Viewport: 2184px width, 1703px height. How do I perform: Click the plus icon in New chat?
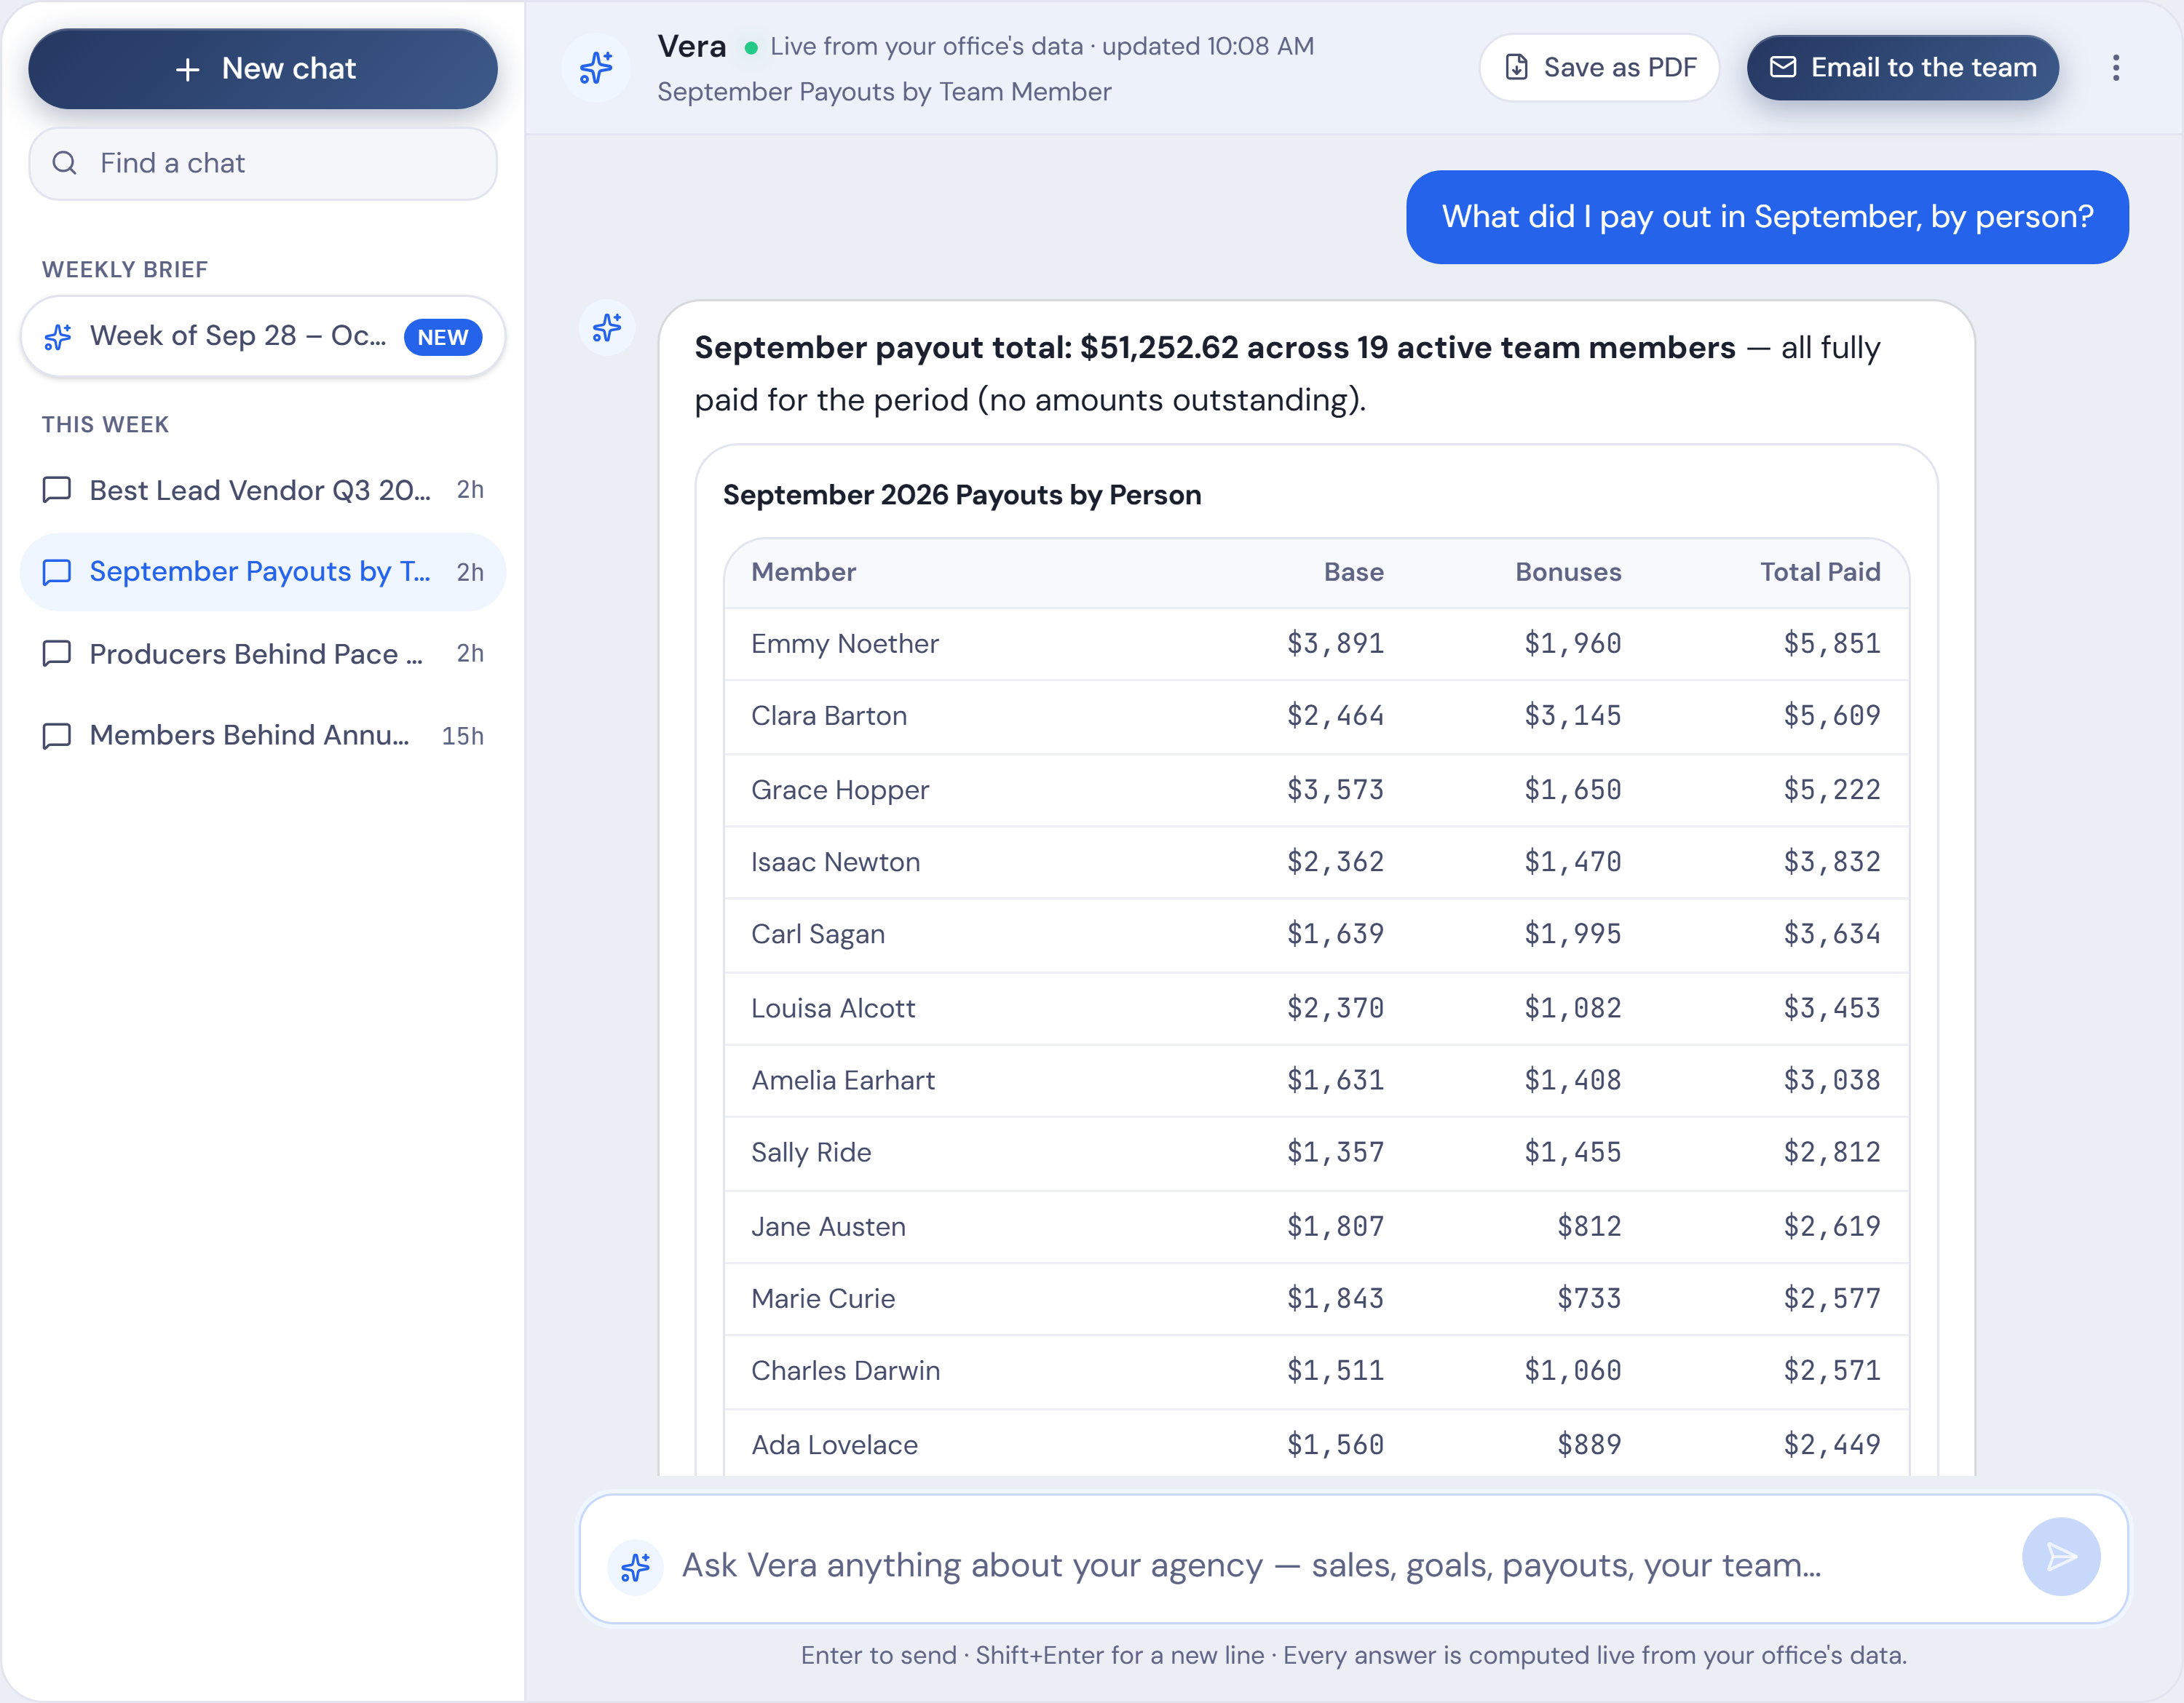(x=188, y=69)
